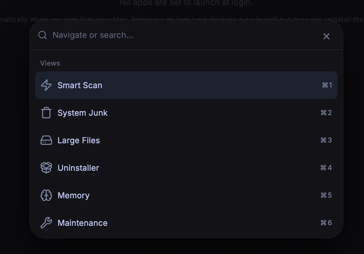Click the ⌘4 shortcut label
The image size is (364, 254).
click(326, 168)
